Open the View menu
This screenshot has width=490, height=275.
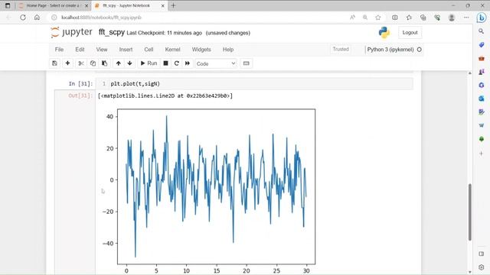(x=102, y=50)
